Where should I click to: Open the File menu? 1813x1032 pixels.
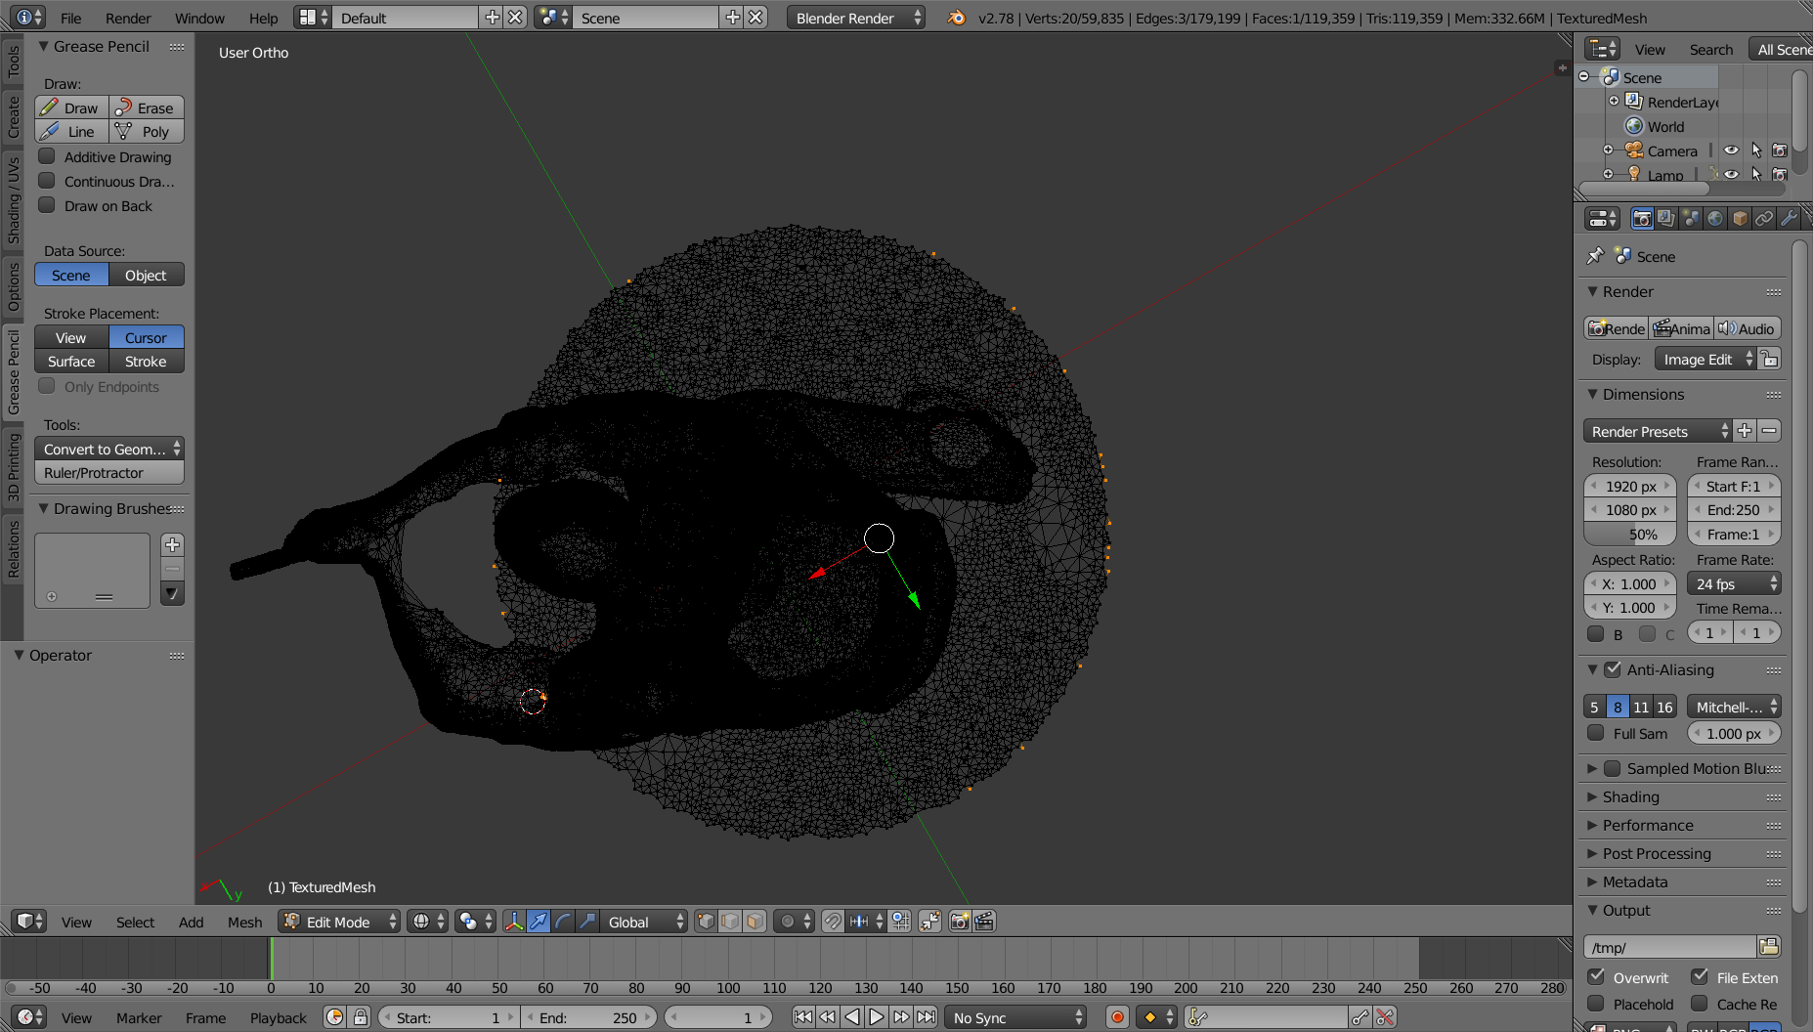pyautogui.click(x=71, y=18)
